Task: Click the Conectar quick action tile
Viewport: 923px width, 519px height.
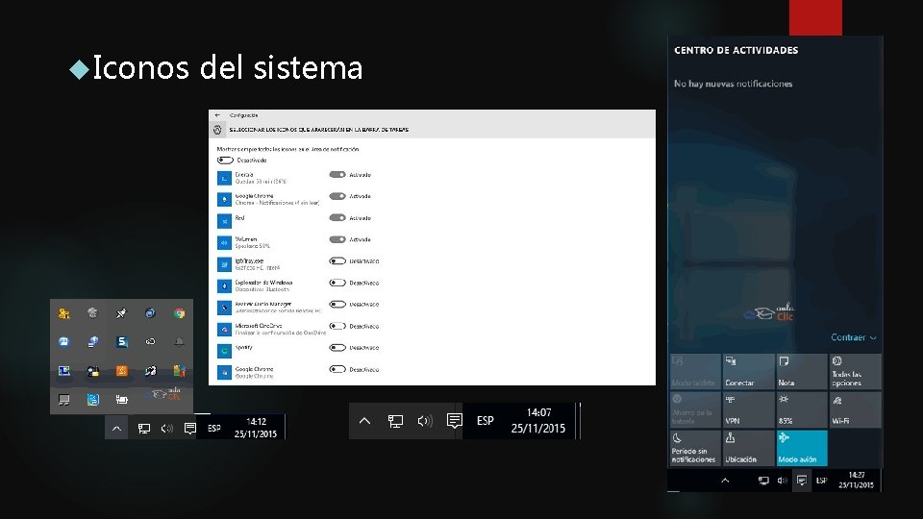Action: click(748, 371)
